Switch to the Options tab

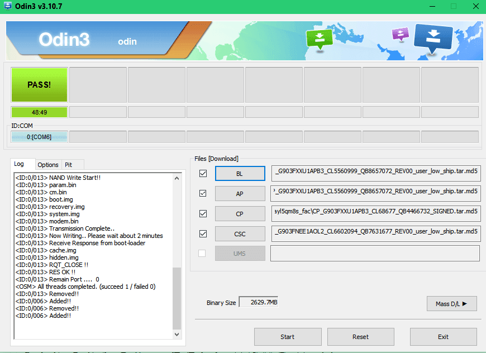point(48,165)
